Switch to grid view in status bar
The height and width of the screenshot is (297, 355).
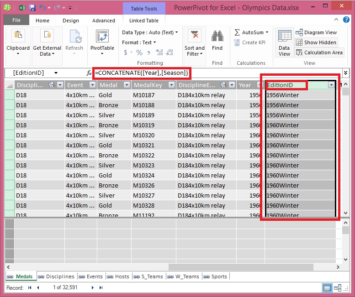point(327,288)
